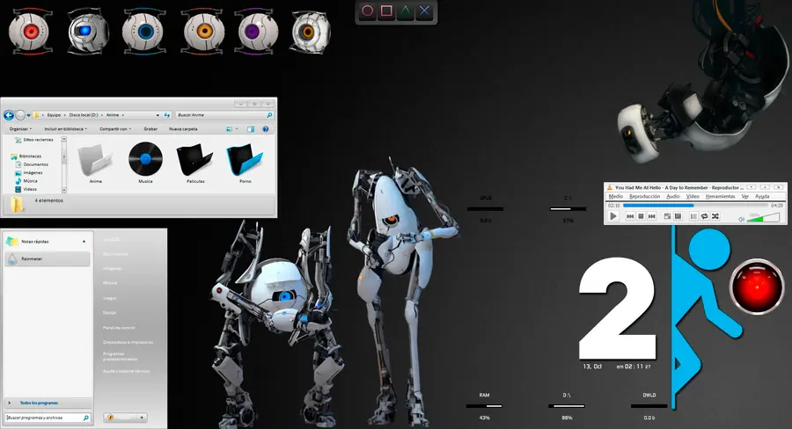Screen dimensions: 792x429
Task: Open the VLC Ayuda menu
Action: (x=762, y=196)
